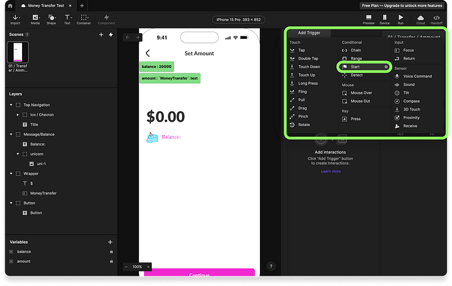Zoom out with the minus button
The width and height of the screenshot is (452, 286).
pos(126,267)
